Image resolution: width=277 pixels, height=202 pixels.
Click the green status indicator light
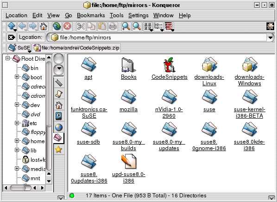point(72,196)
